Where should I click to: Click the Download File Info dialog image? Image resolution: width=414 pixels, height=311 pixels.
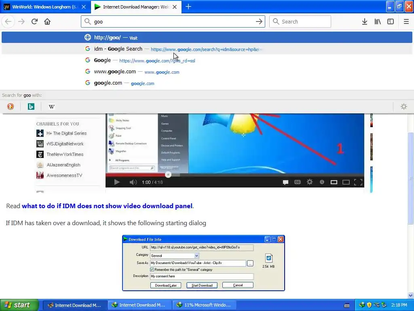[204, 263]
